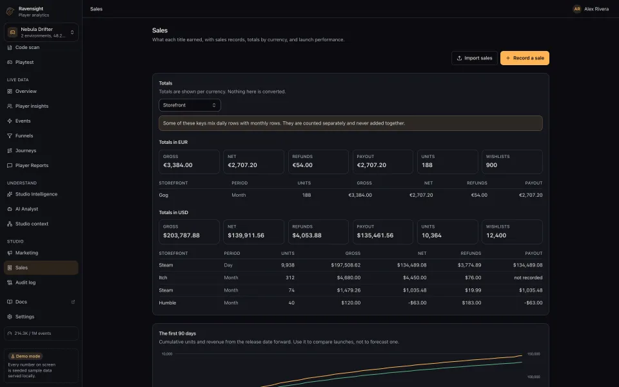Click the mixed daily/monthly rows warning banner

click(x=351, y=123)
